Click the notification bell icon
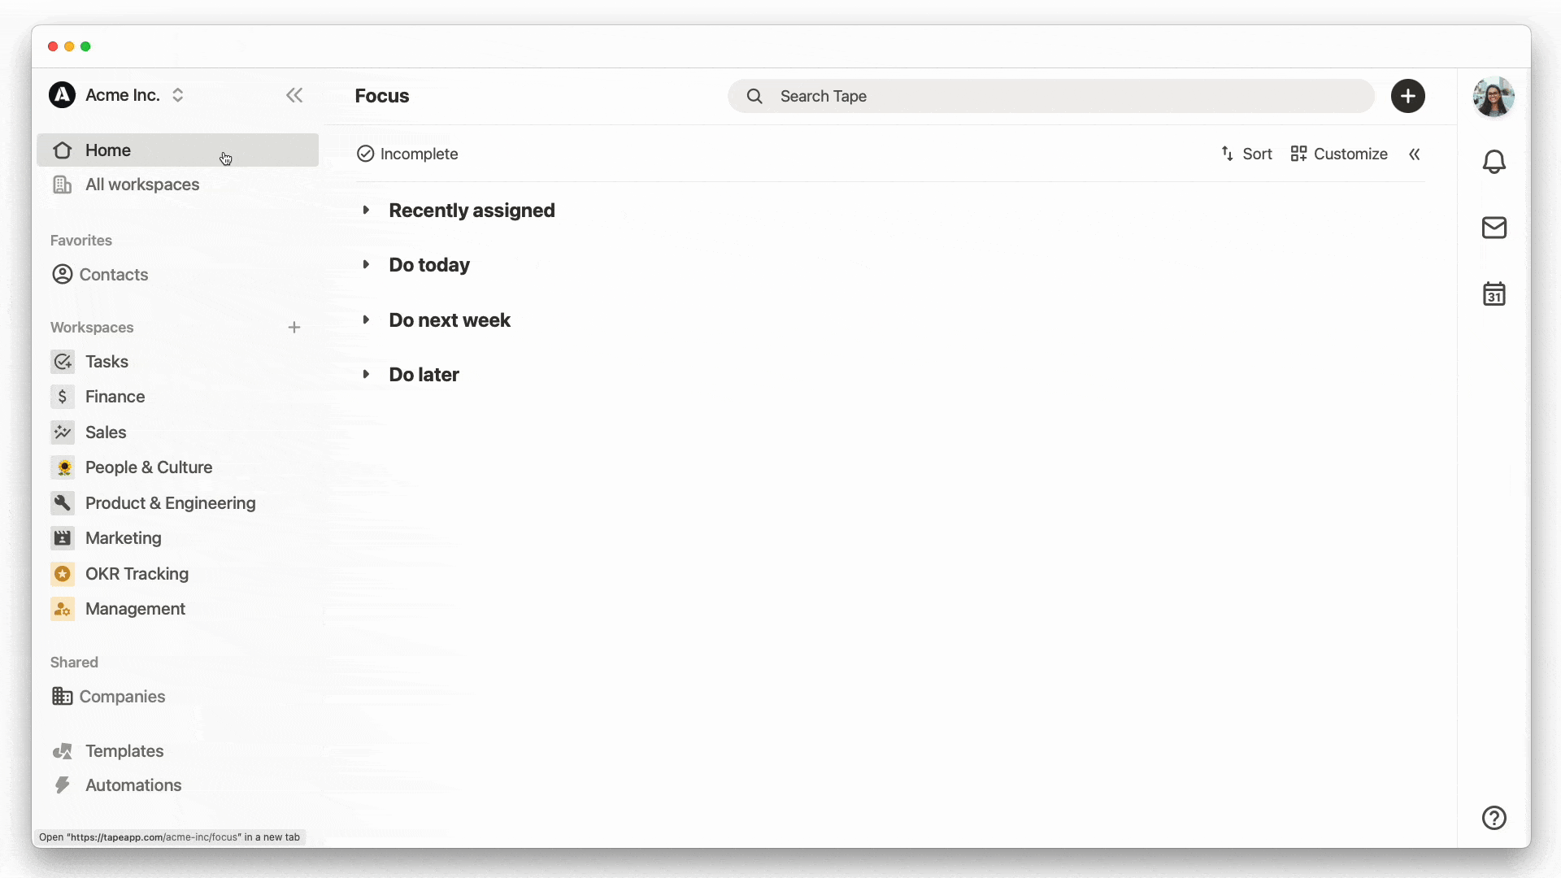Image resolution: width=1561 pixels, height=878 pixels. (1494, 161)
